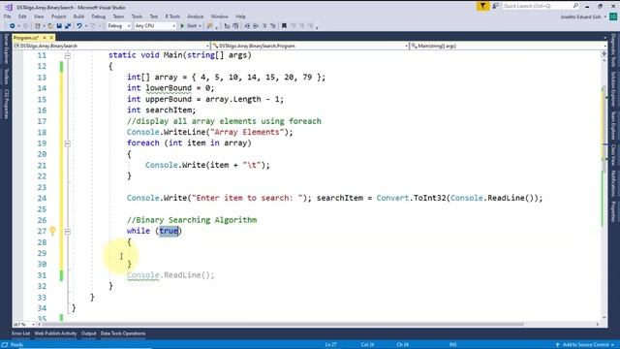620x349 pixels.
Task: Click the Navigate Forward toolbar icon
Action: [25, 26]
